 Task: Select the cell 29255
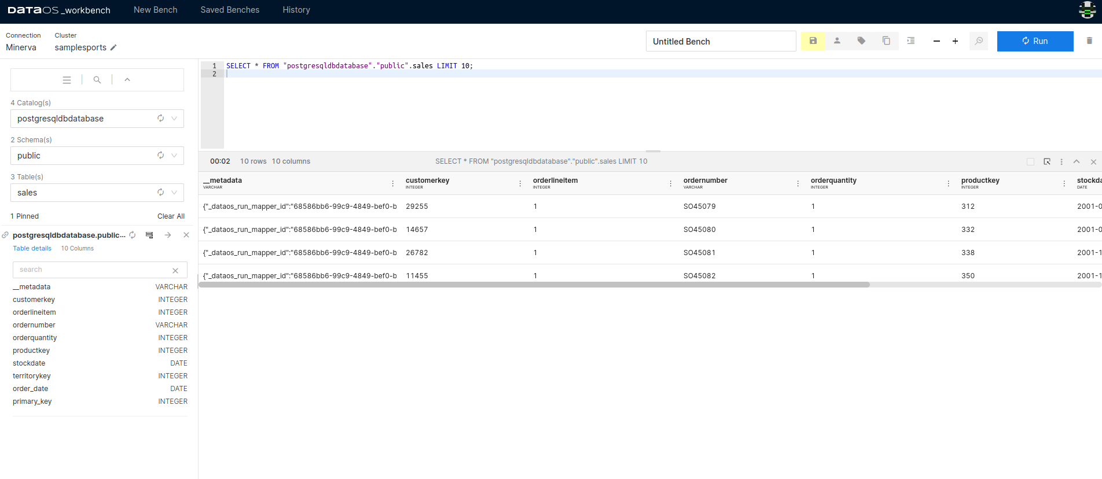pyautogui.click(x=417, y=207)
